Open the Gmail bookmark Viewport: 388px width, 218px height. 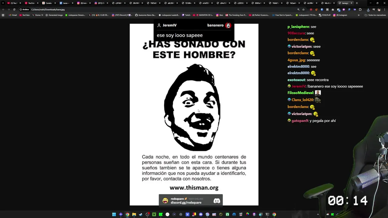13,15
